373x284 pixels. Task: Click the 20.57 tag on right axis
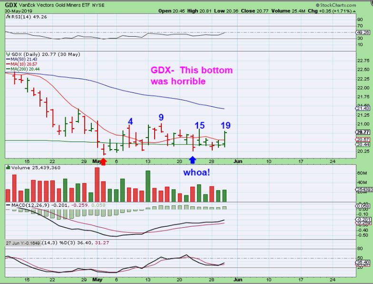[363, 140]
